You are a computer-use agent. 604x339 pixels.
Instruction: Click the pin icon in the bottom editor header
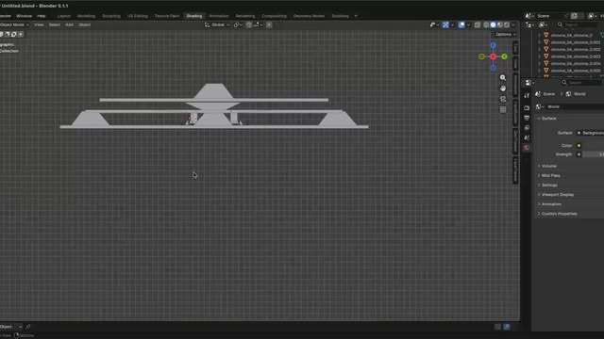click(x=27, y=327)
